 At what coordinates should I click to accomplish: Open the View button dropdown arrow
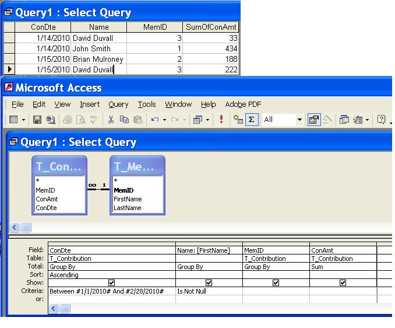23,120
